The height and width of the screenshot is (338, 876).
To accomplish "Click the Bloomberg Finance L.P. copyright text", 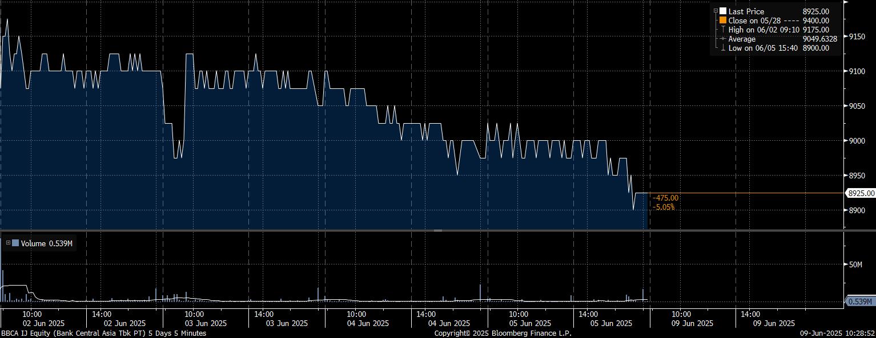I will coord(503,333).
